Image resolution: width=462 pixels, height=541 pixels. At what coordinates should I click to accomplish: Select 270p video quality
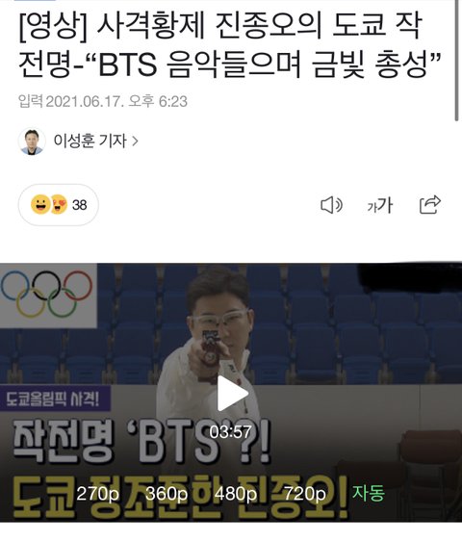click(97, 494)
